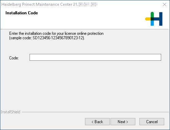Focus the Code input field
The image size is (170, 130).
pos(95,57)
